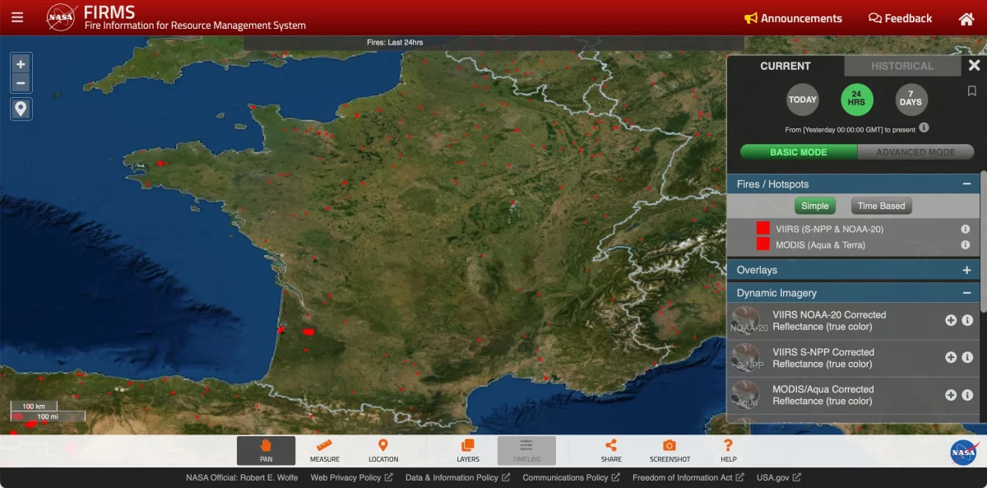Open Data & Information Policy link
This screenshot has width=987, height=488.
point(457,477)
